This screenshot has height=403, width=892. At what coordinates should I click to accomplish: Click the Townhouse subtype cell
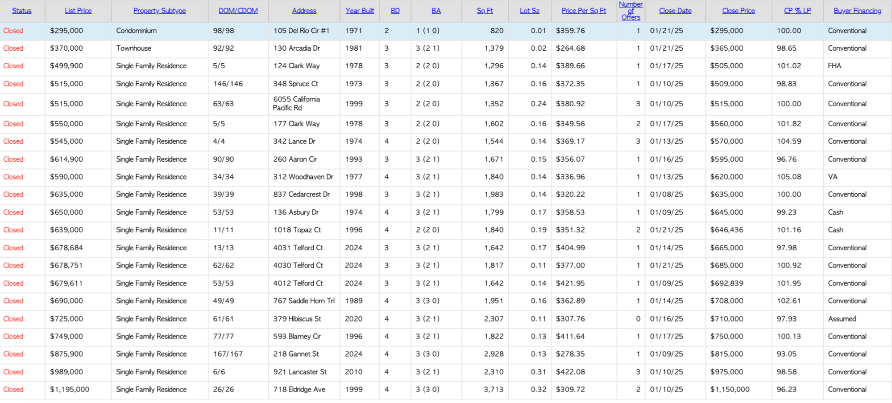pos(134,48)
